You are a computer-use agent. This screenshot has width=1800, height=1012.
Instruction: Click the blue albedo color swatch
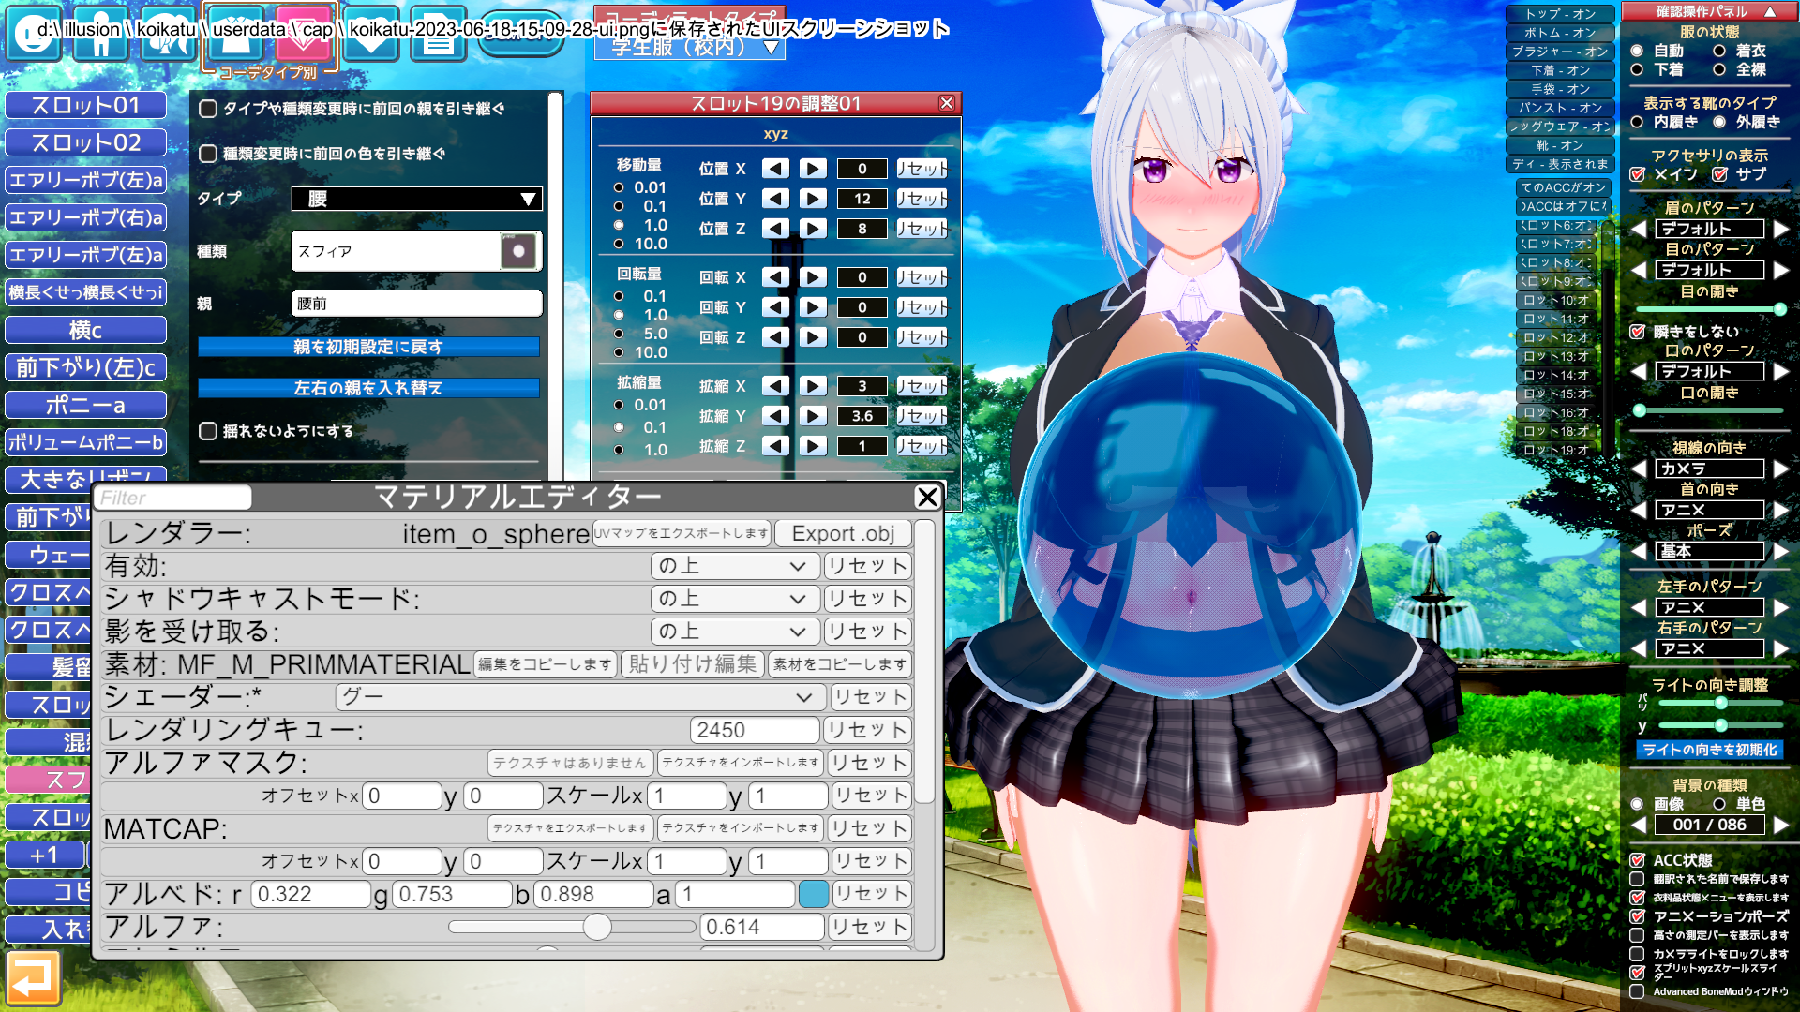point(813,894)
